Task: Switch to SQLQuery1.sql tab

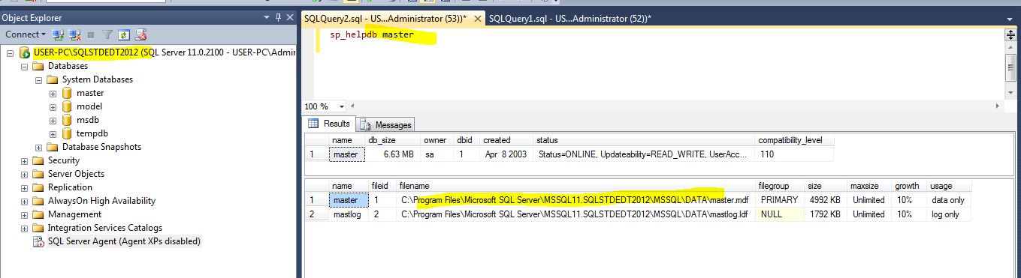Action: tap(569, 18)
